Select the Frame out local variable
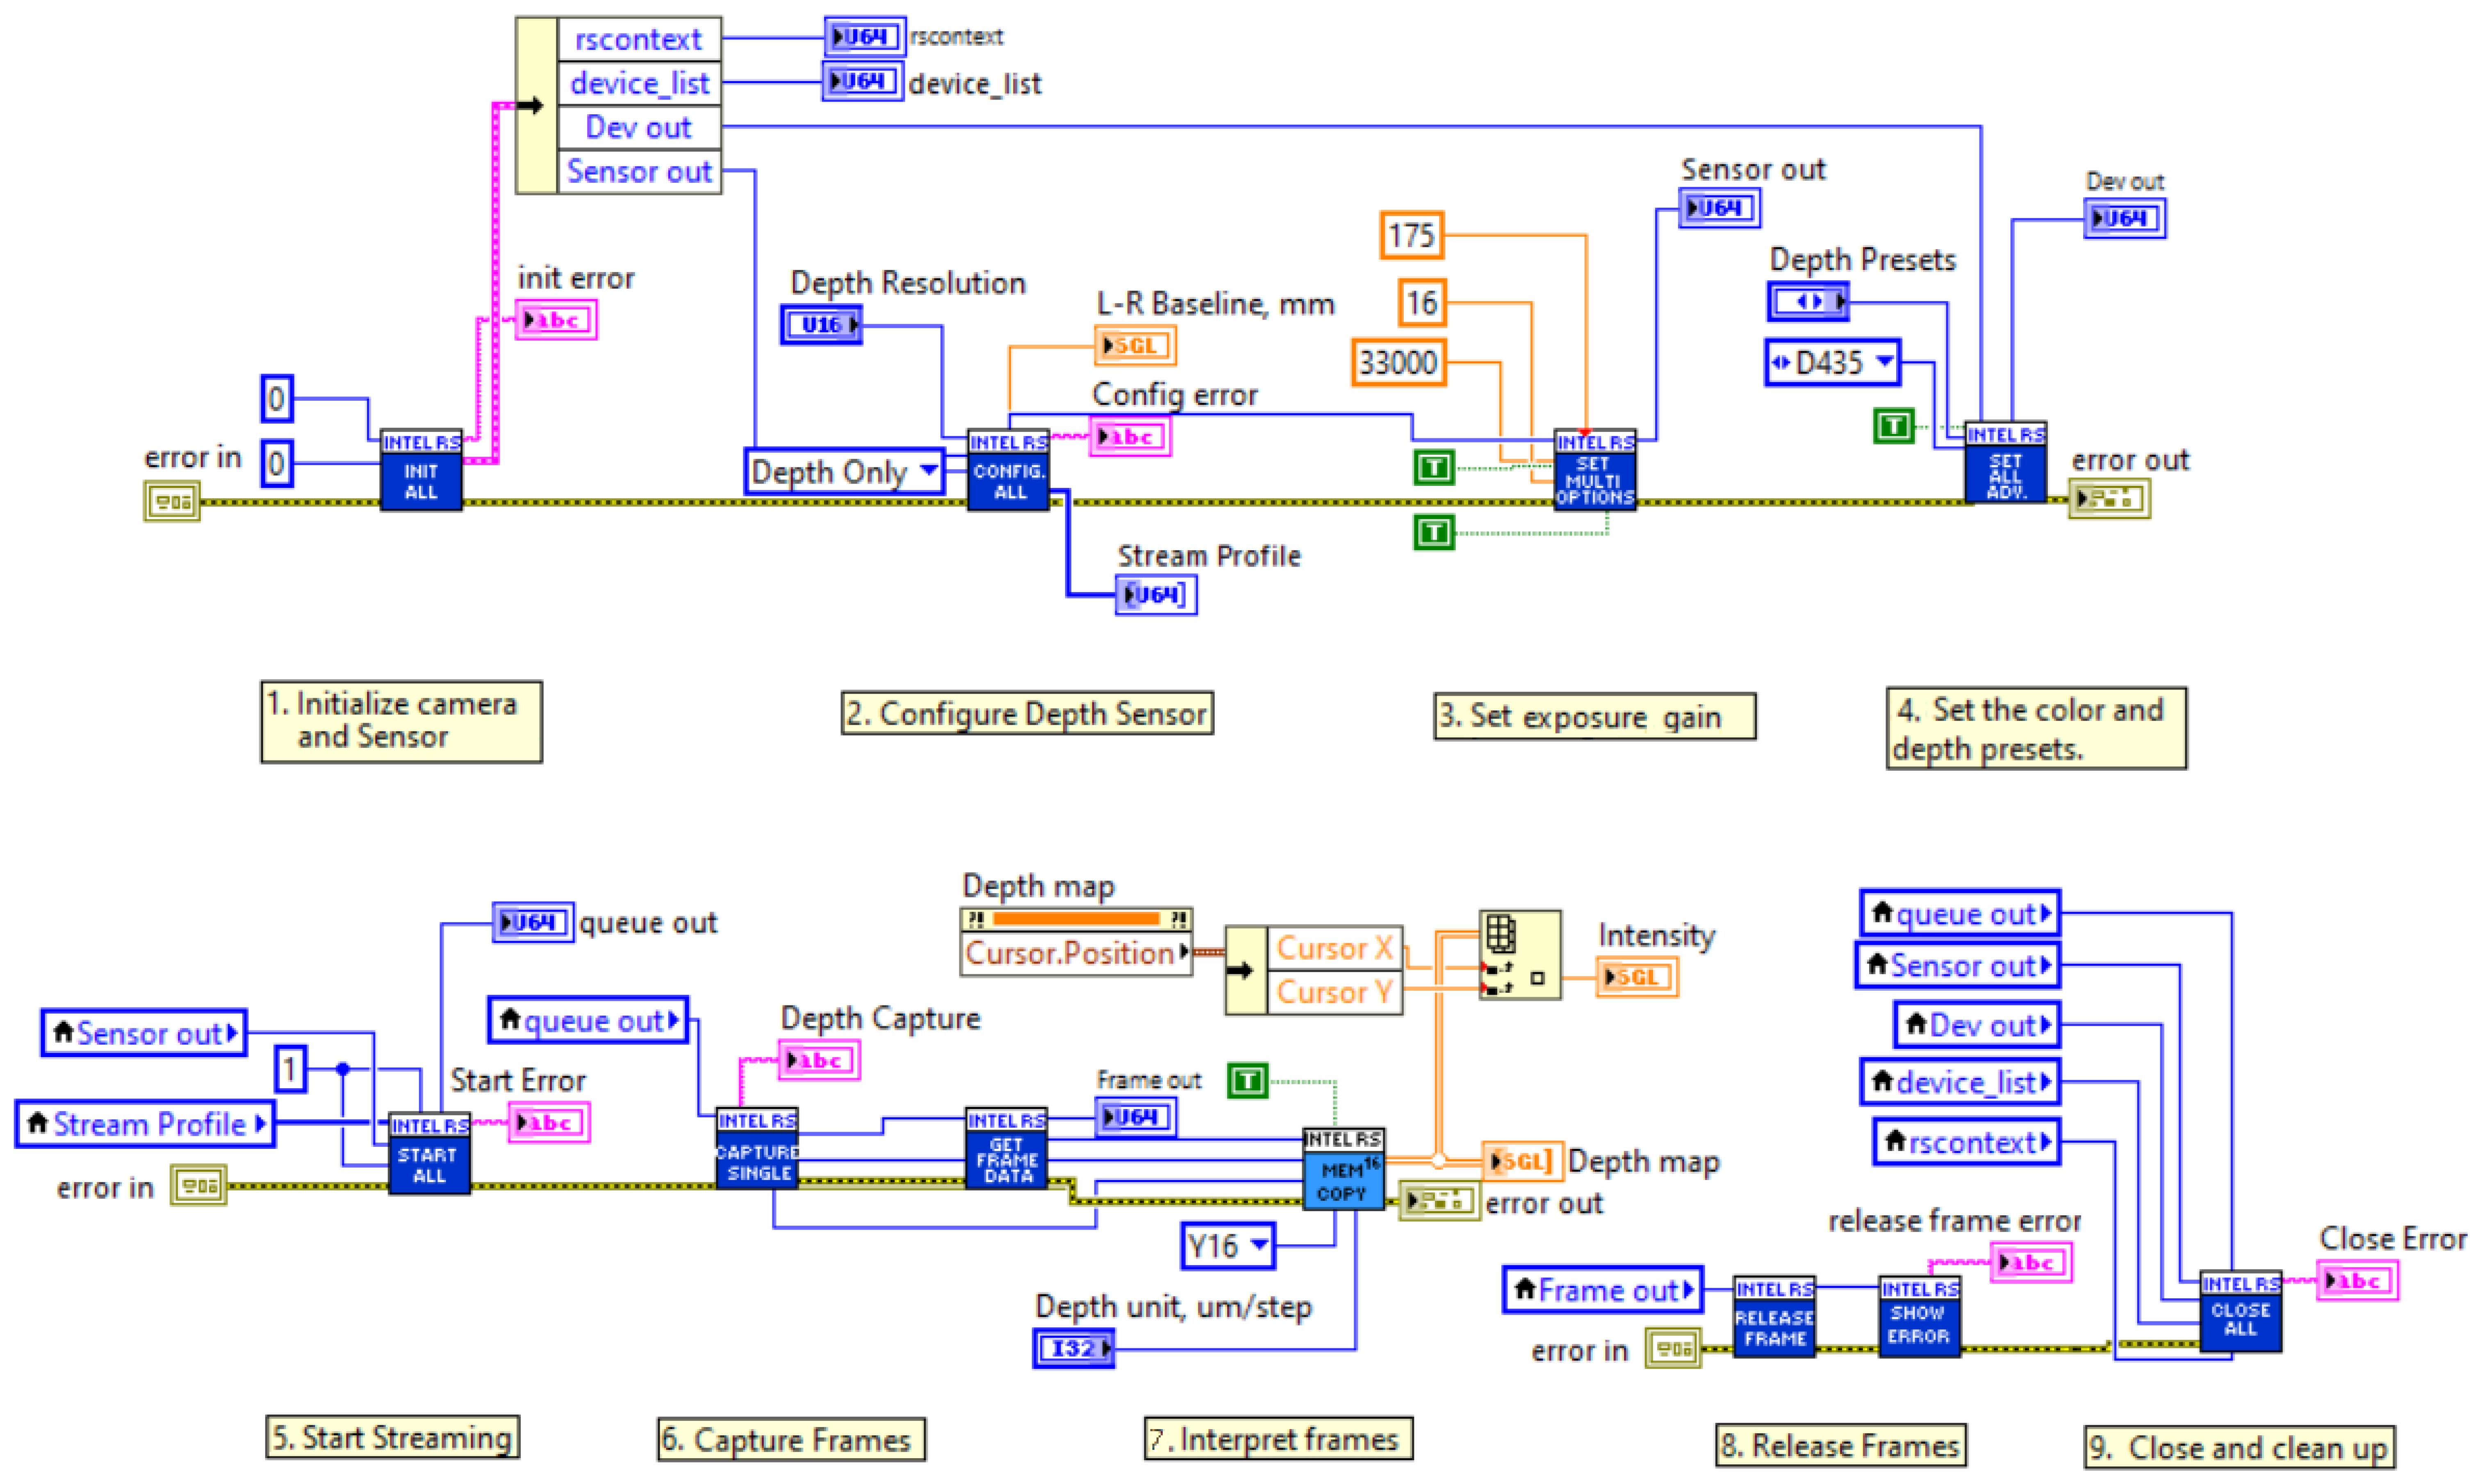 coord(1603,1290)
